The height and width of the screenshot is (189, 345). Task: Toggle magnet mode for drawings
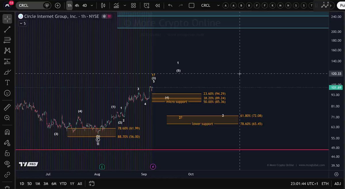[7, 132]
